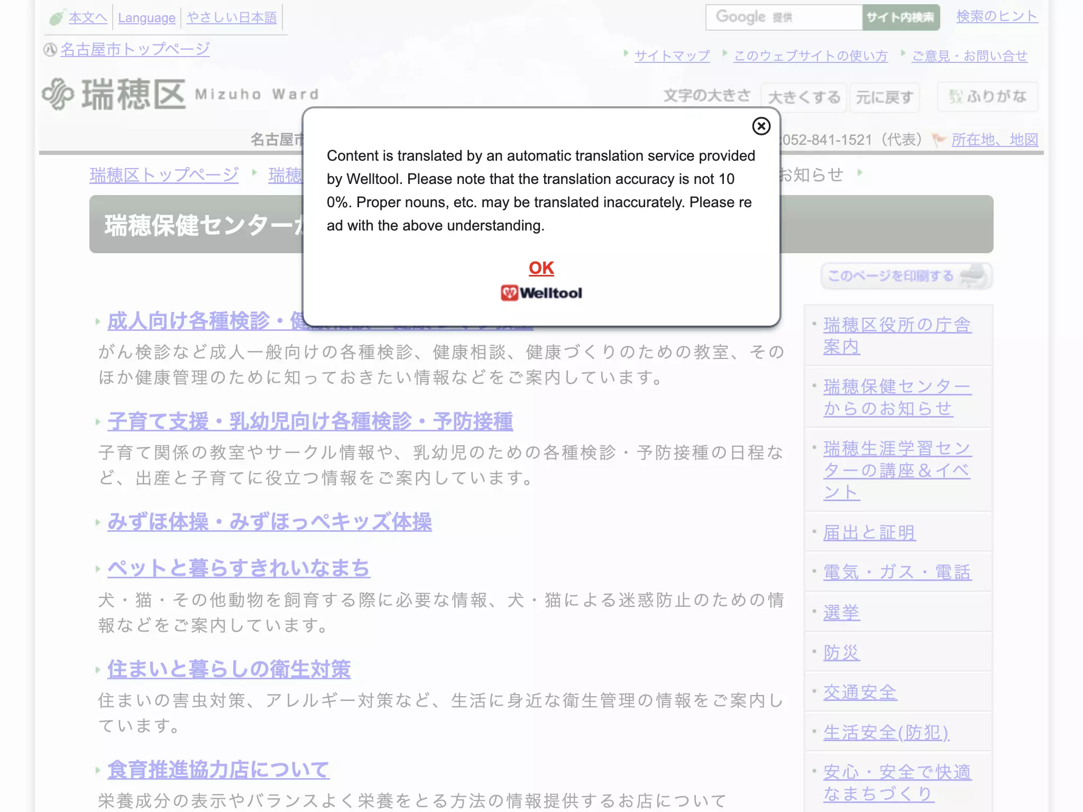Close the translation notice with the X icon
The height and width of the screenshot is (812, 1083).
click(761, 126)
